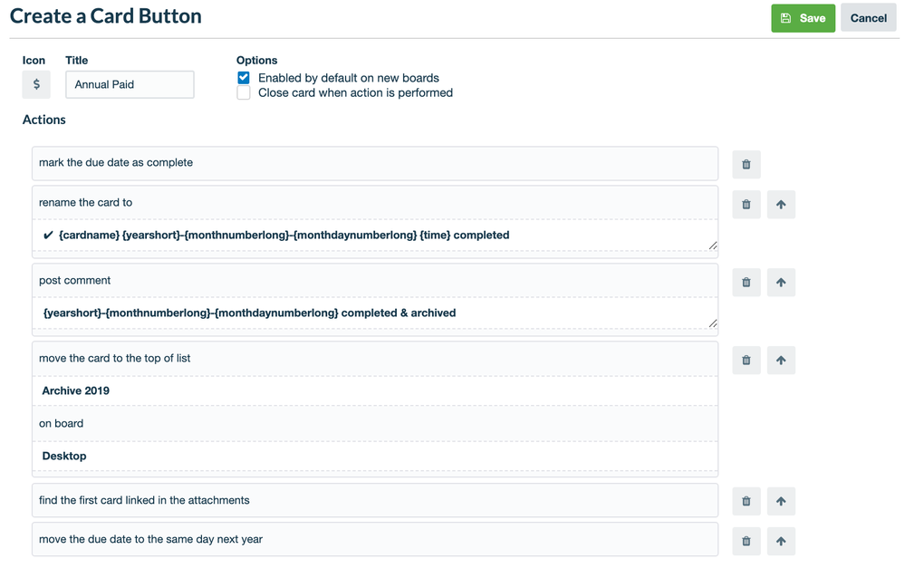The width and height of the screenshot is (905, 568).
Task: Save the card button
Action: [803, 17]
